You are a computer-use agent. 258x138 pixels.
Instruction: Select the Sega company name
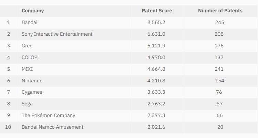tap(27, 104)
